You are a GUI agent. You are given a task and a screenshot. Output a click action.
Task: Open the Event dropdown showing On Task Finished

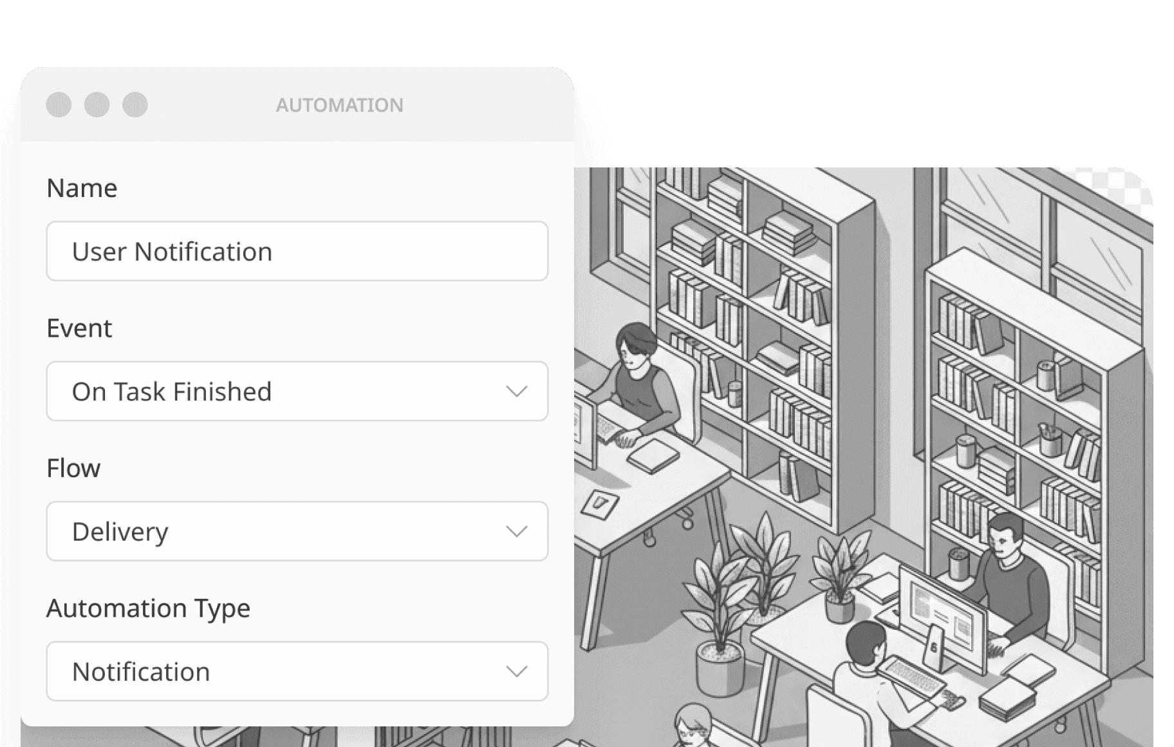coord(297,391)
